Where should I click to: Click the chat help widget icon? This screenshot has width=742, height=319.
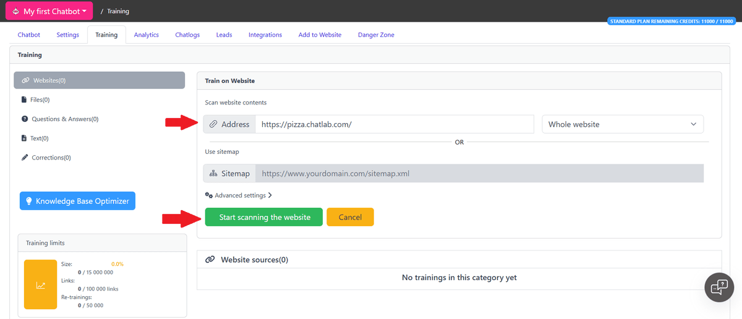(719, 287)
